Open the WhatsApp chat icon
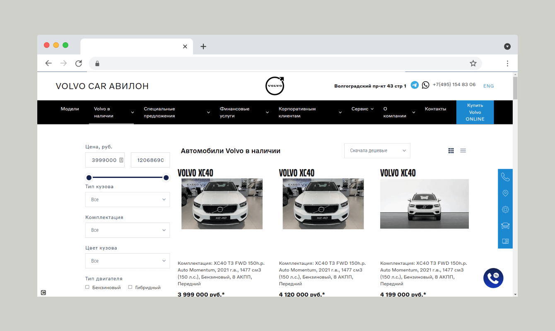The image size is (555, 331). pyautogui.click(x=426, y=85)
